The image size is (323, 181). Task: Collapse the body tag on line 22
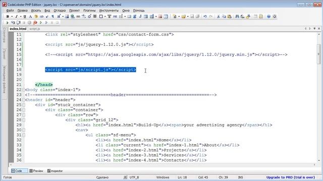[24, 89]
